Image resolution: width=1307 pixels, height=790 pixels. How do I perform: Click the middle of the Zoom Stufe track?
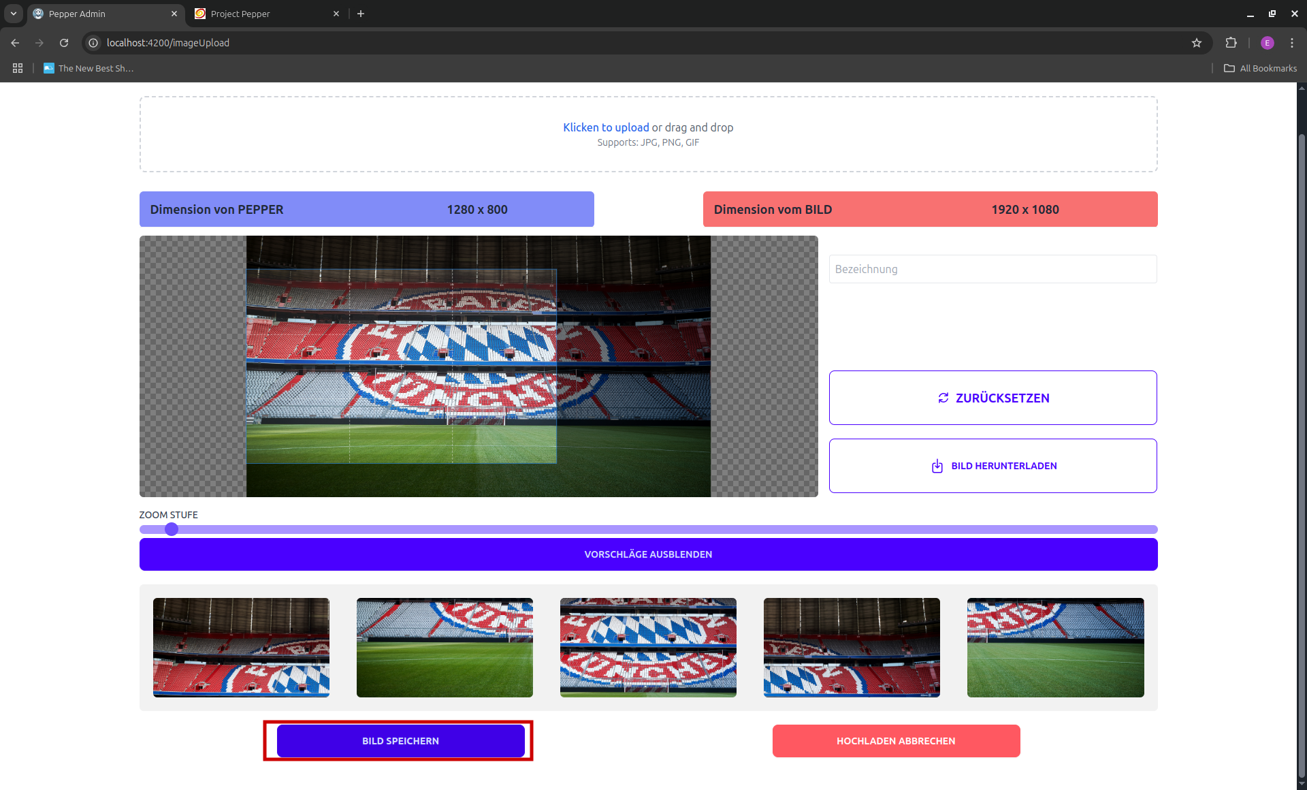(x=648, y=529)
